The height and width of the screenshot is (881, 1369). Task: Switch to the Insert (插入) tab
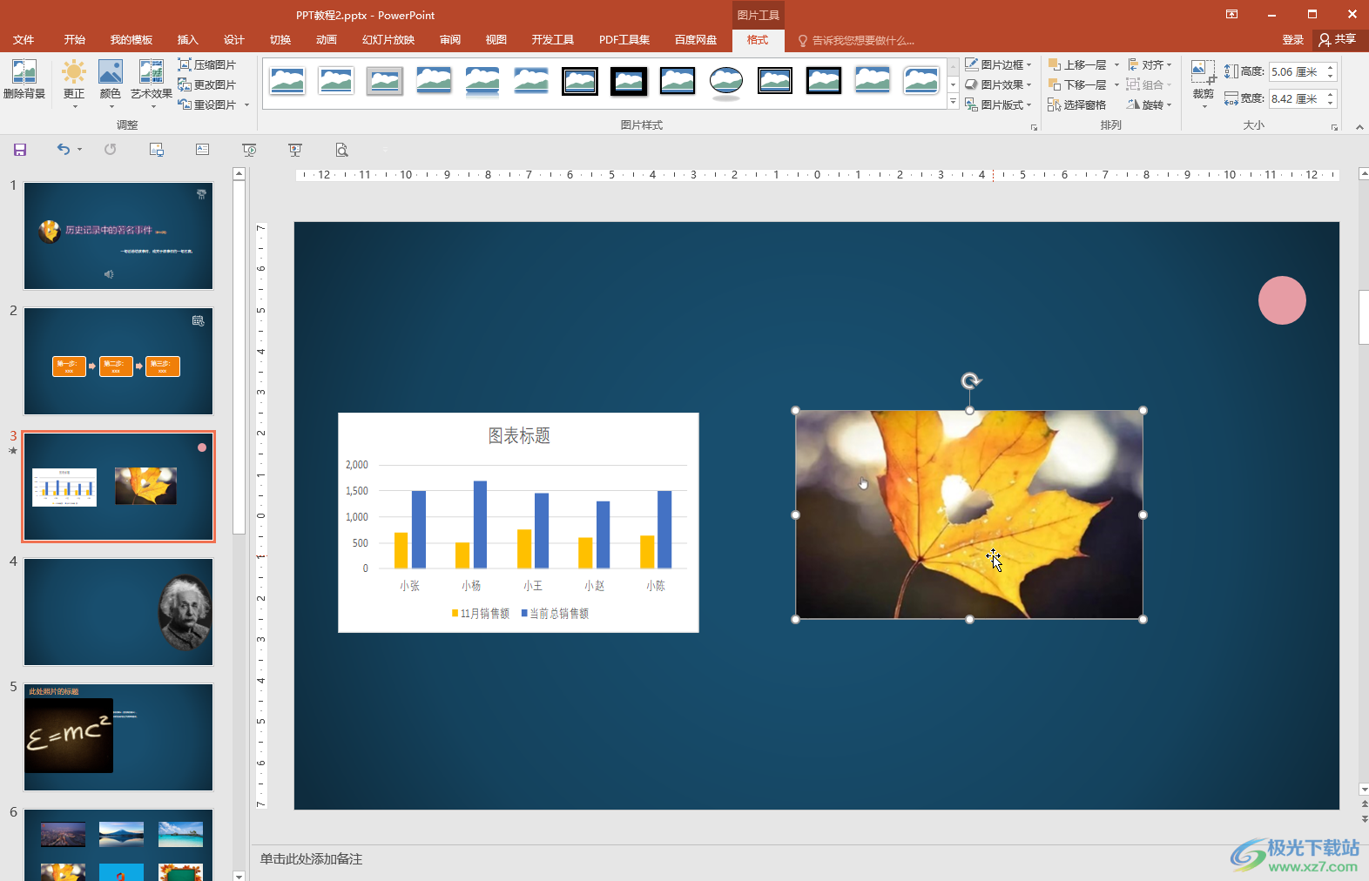pos(188,40)
